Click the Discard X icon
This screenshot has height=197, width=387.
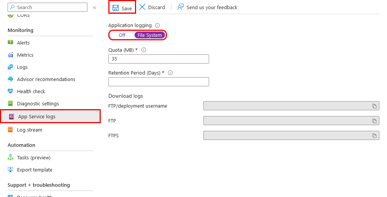pos(142,7)
